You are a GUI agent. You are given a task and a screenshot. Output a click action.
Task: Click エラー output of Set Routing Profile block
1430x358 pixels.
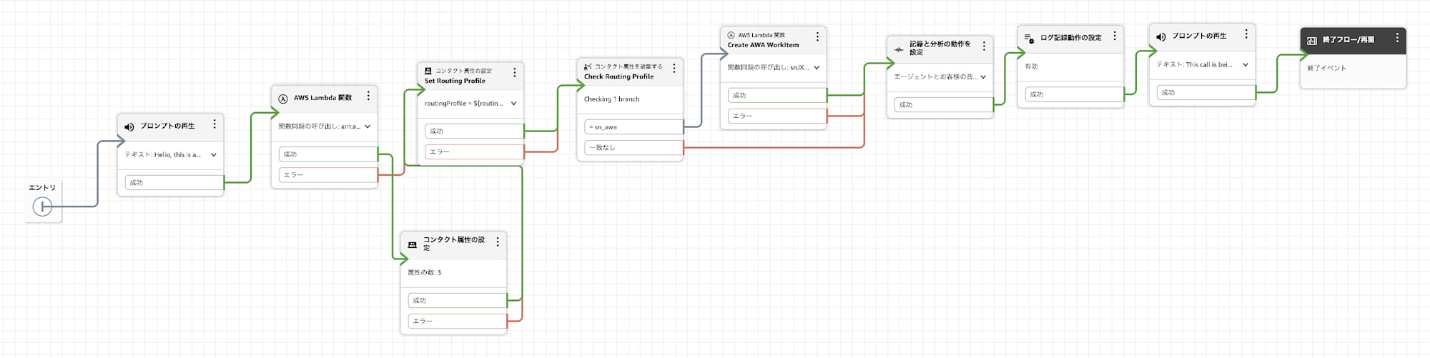(474, 152)
